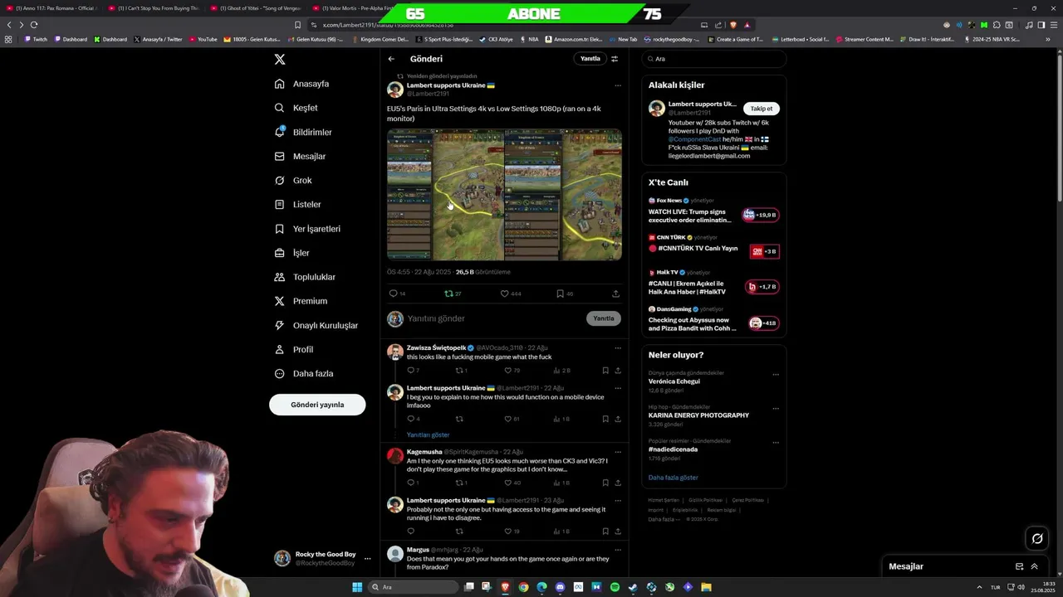Open Mesajlar in the sidebar
The width and height of the screenshot is (1063, 597).
click(x=301, y=156)
